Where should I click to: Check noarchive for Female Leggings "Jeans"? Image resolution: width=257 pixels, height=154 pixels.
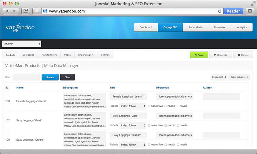coord(149,106)
